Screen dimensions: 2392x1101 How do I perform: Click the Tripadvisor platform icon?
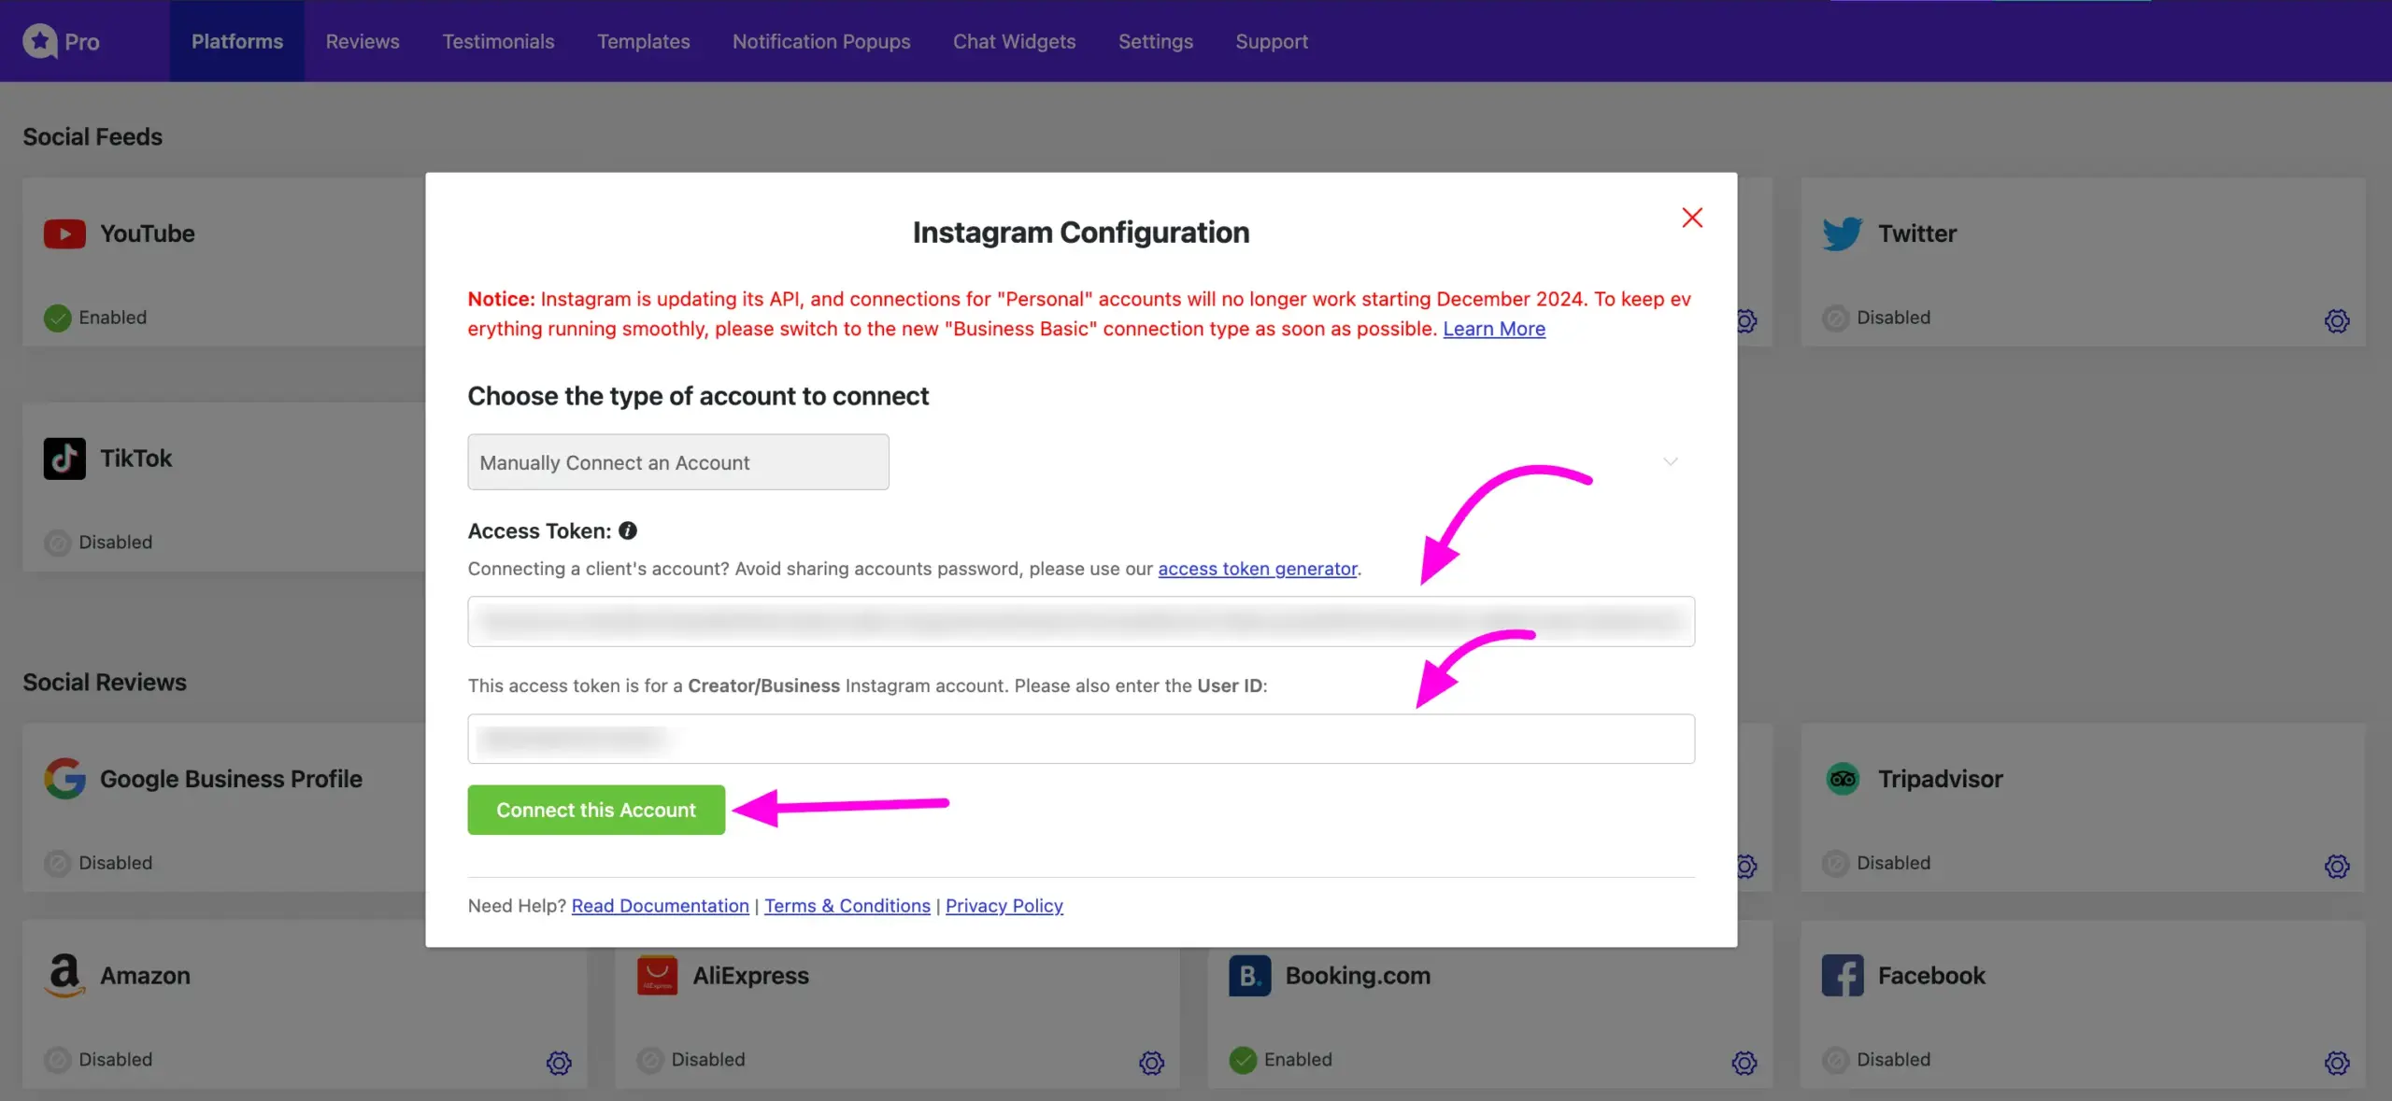pos(1842,778)
